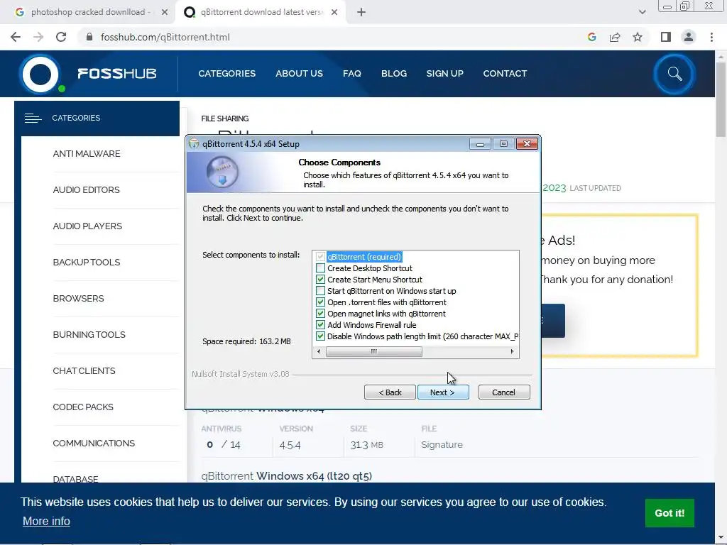The image size is (727, 545).
Task: Click the qBittorrent (required) component
Action: pos(364,257)
